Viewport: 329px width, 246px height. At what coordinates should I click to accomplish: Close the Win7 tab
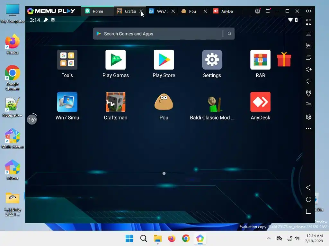(173, 11)
